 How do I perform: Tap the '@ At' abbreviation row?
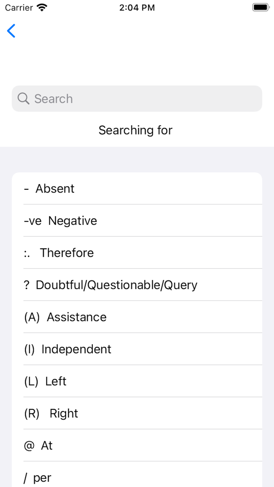pyautogui.click(x=137, y=445)
